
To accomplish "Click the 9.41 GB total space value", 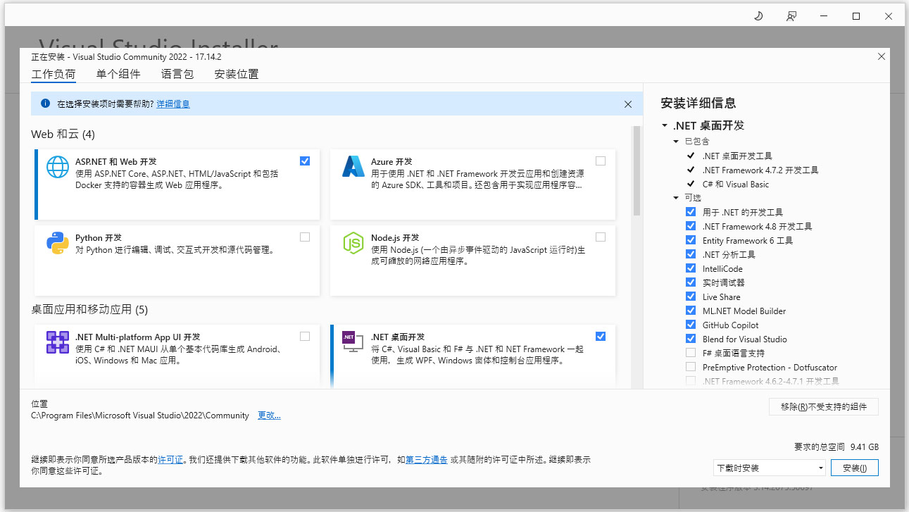I will 865,447.
